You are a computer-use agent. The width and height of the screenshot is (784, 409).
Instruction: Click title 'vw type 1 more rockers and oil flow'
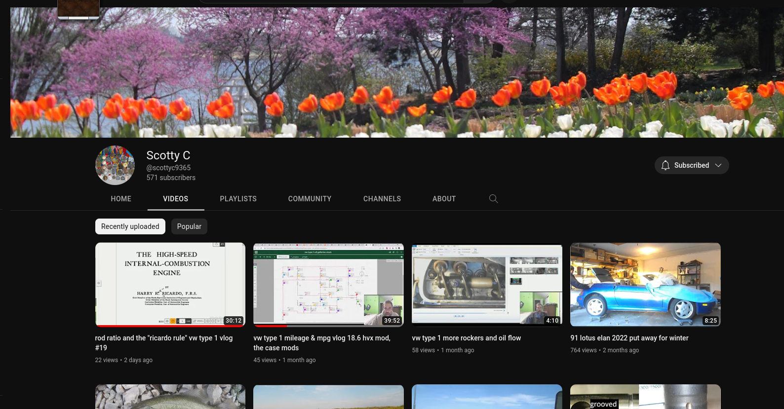pos(467,338)
